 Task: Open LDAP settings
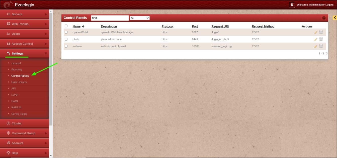coord(15,95)
